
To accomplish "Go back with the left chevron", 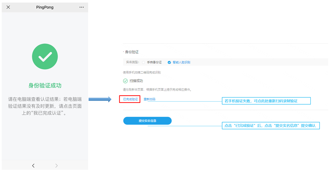I will tap(33, 166).
